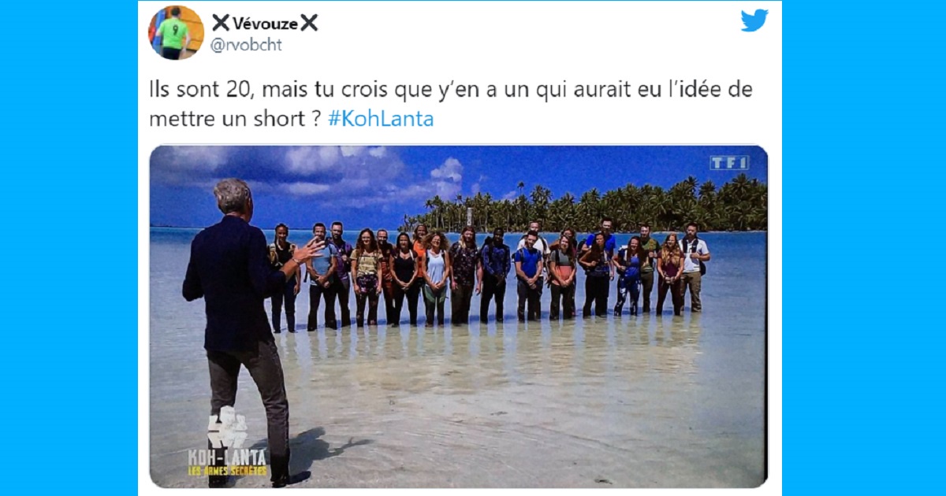Select the tweet's first line starting 'Ils sont 20'
The width and height of the screenshot is (946, 496).
(x=451, y=91)
